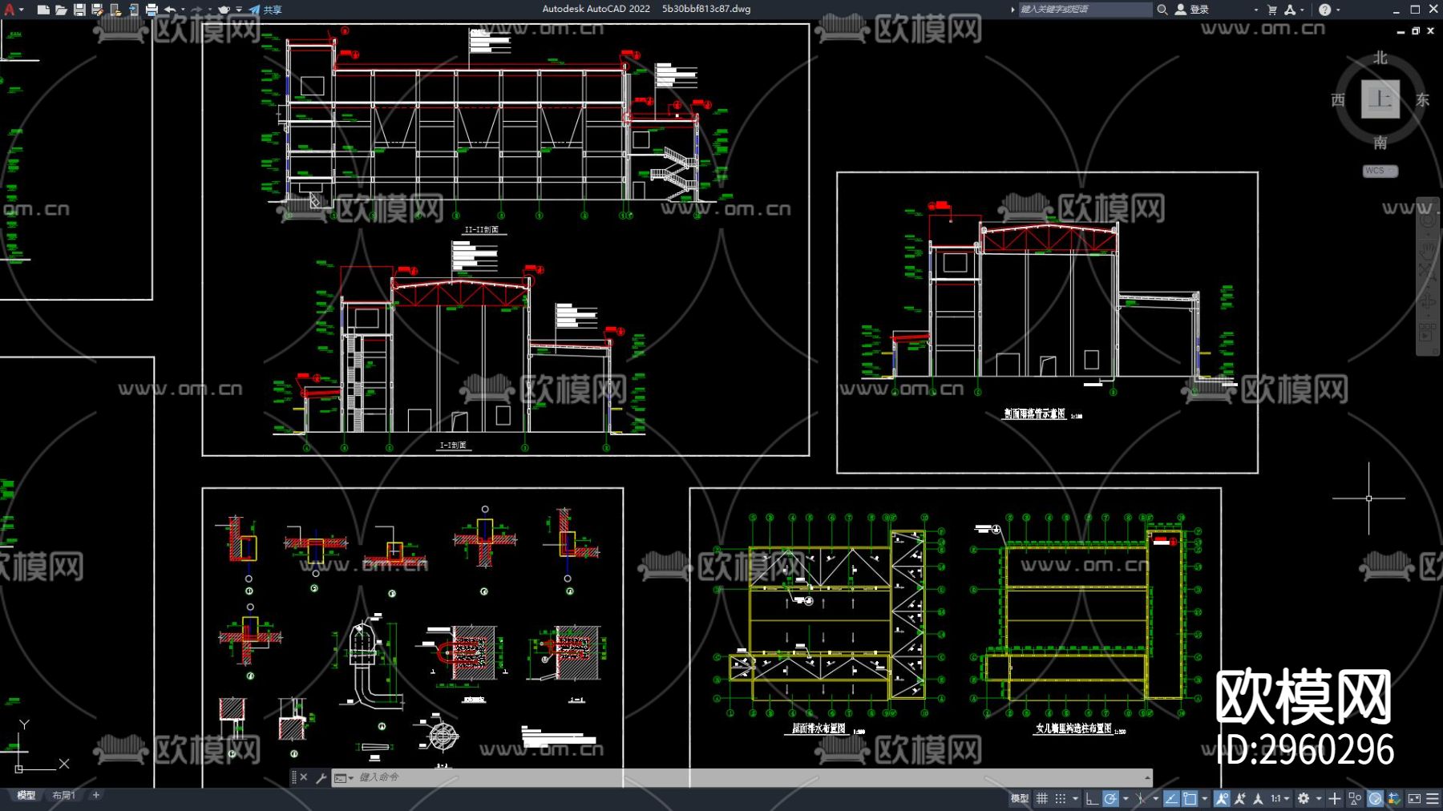Click the 登录 sign-in button
This screenshot has height=811, width=1443.
coord(1192,10)
